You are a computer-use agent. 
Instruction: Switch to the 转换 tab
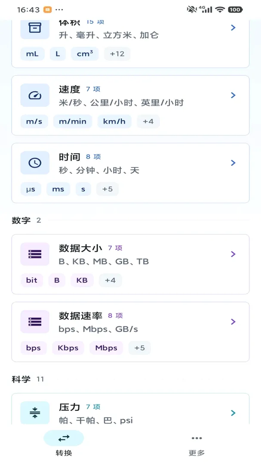[64, 444]
